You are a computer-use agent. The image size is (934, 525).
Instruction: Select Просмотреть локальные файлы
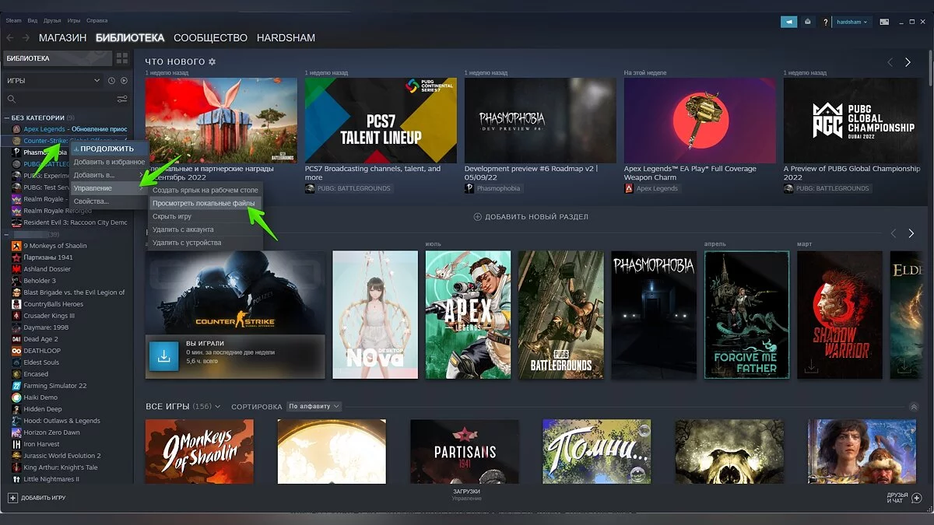point(205,203)
